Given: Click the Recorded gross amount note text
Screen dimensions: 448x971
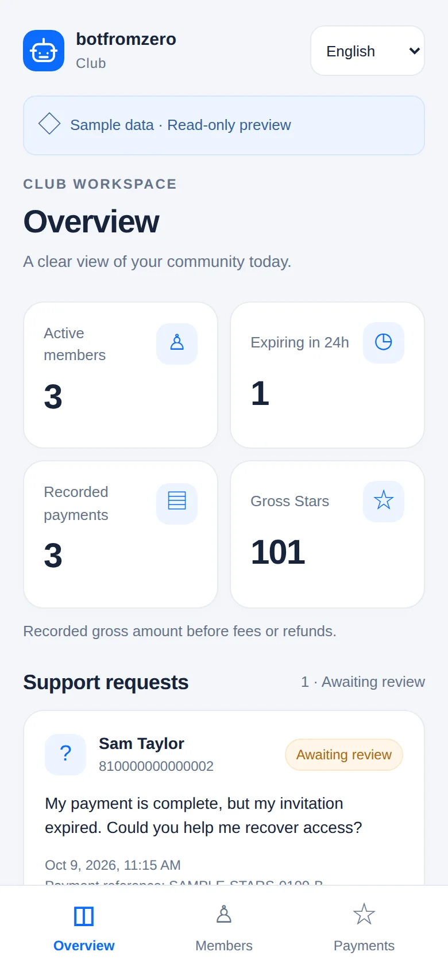Looking at the screenshot, I should [x=180, y=631].
